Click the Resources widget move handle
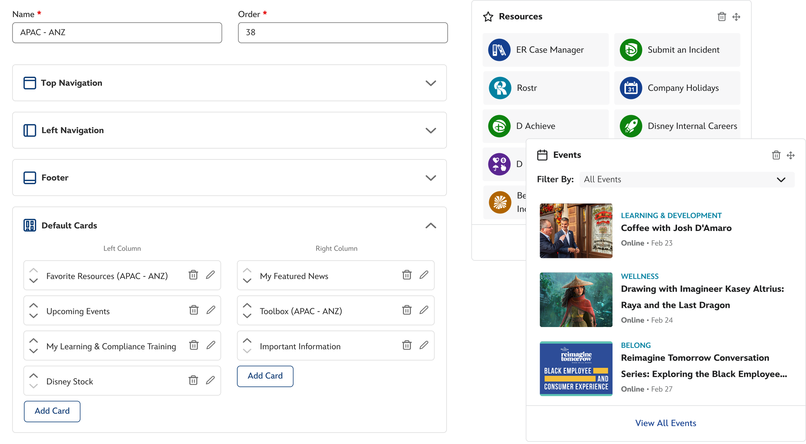Viewport: 806px width, 444px height. pyautogui.click(x=736, y=17)
